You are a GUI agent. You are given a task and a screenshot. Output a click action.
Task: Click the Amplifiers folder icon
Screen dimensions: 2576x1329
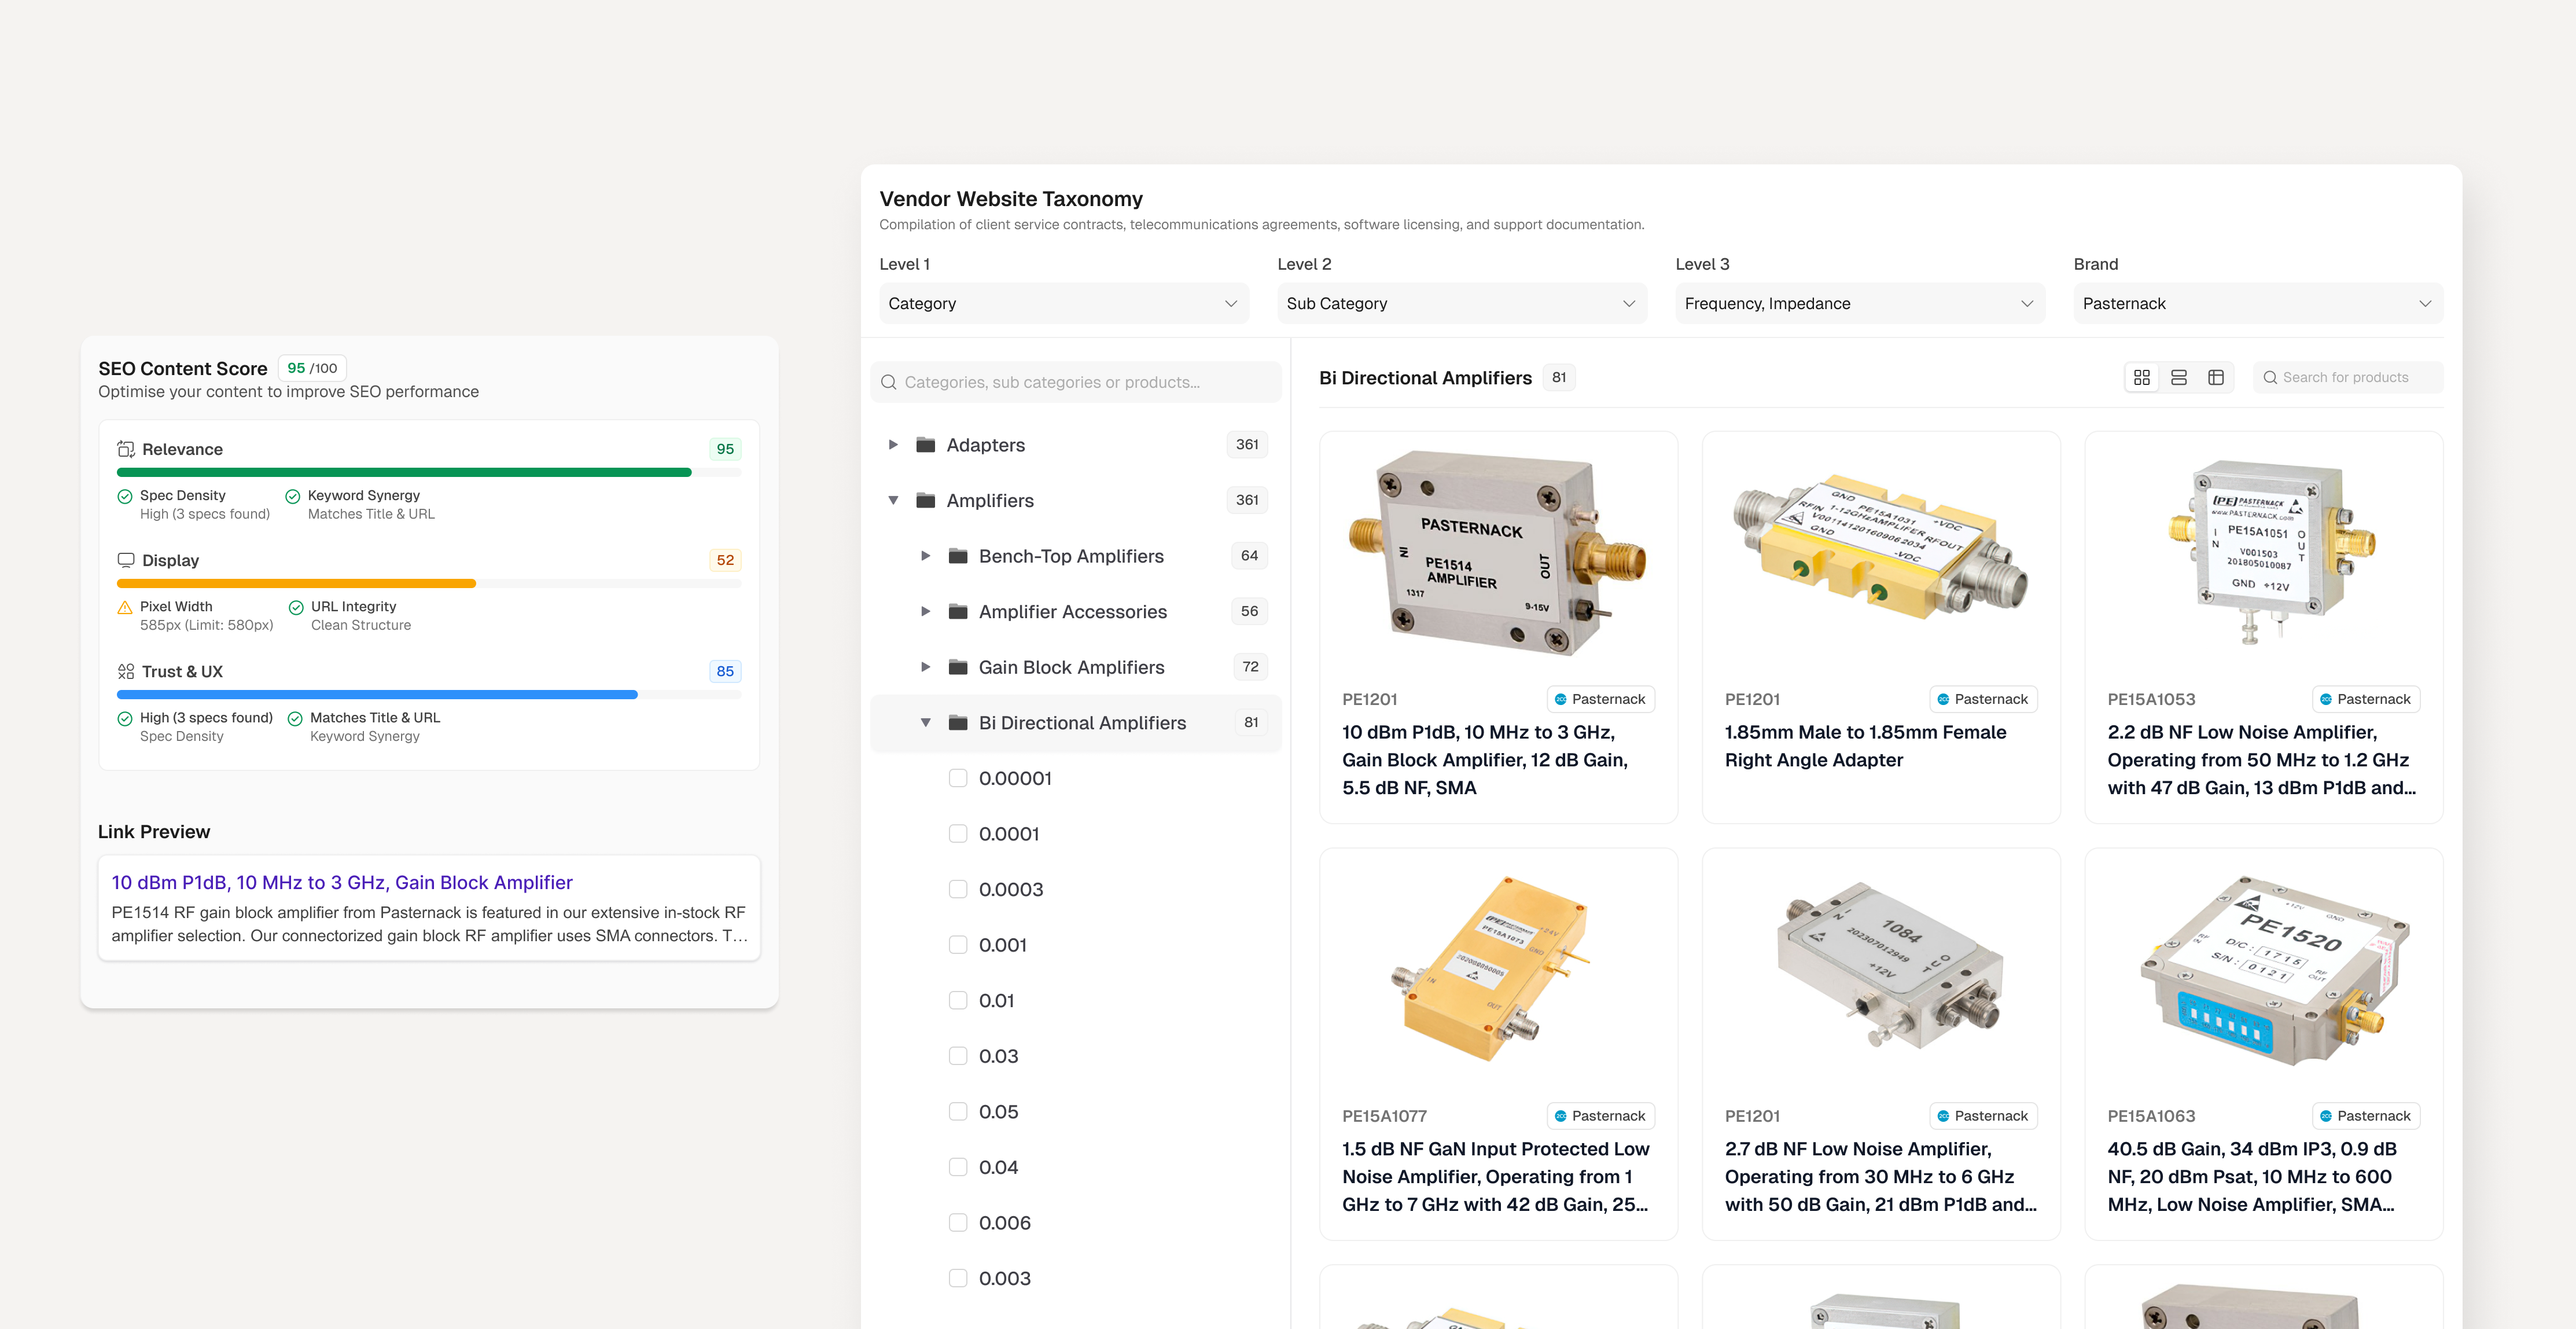point(926,500)
